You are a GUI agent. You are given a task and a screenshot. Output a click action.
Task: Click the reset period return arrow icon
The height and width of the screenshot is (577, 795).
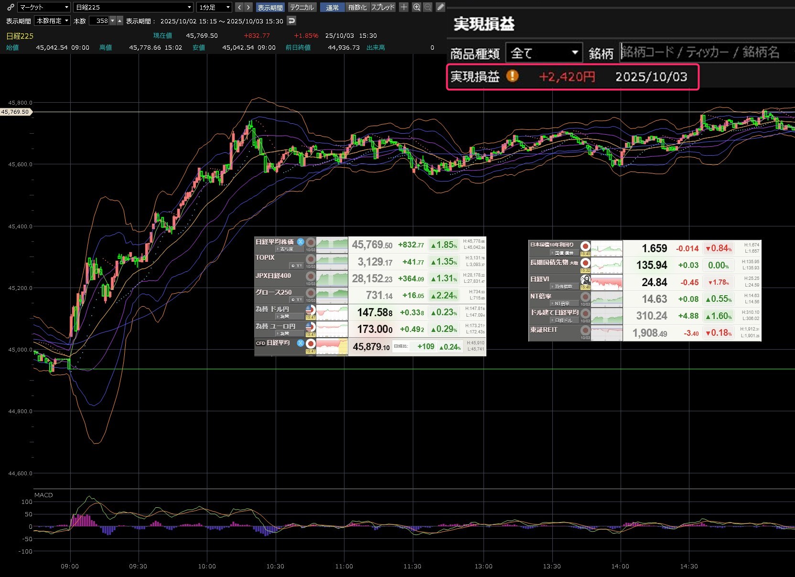[x=291, y=21]
